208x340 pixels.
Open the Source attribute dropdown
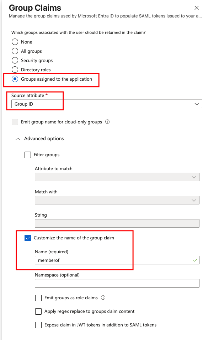coord(107,104)
